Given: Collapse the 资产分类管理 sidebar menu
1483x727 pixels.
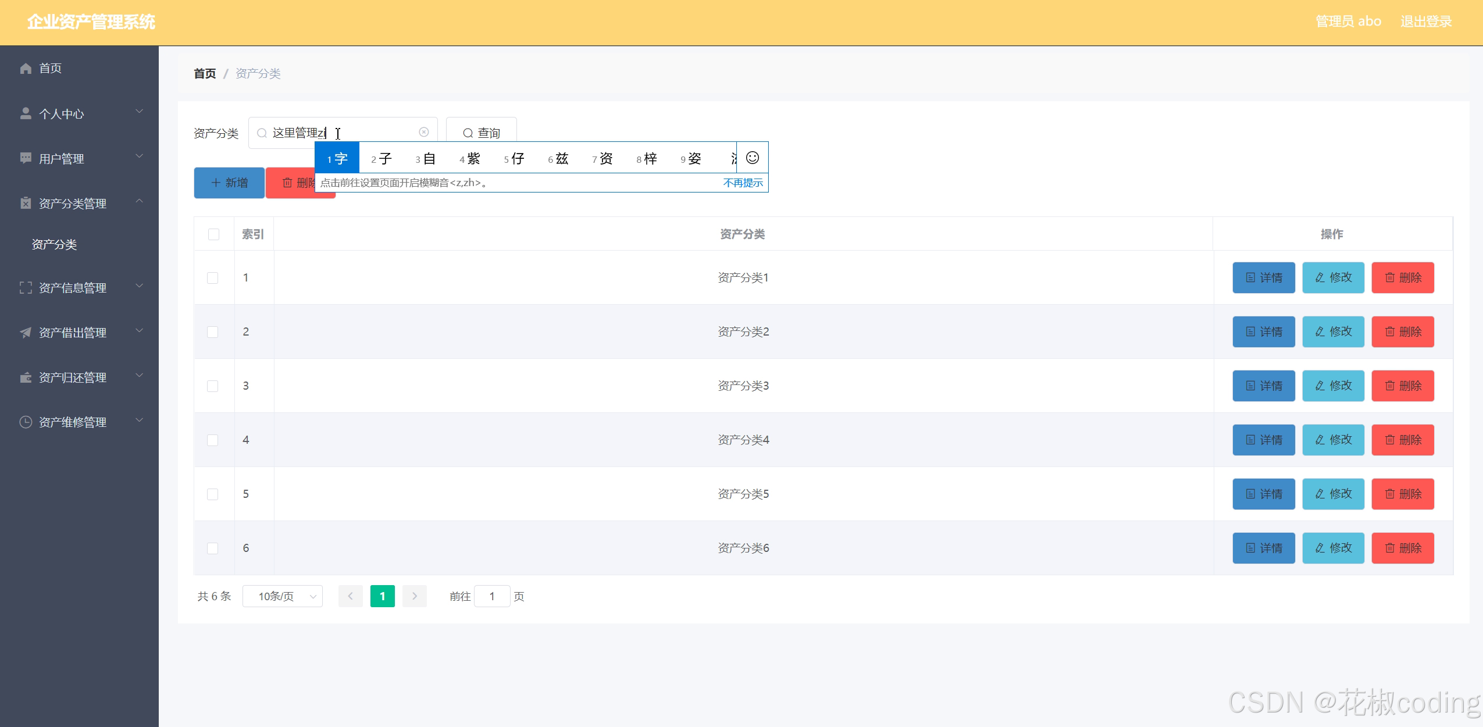Looking at the screenshot, I should (80, 204).
